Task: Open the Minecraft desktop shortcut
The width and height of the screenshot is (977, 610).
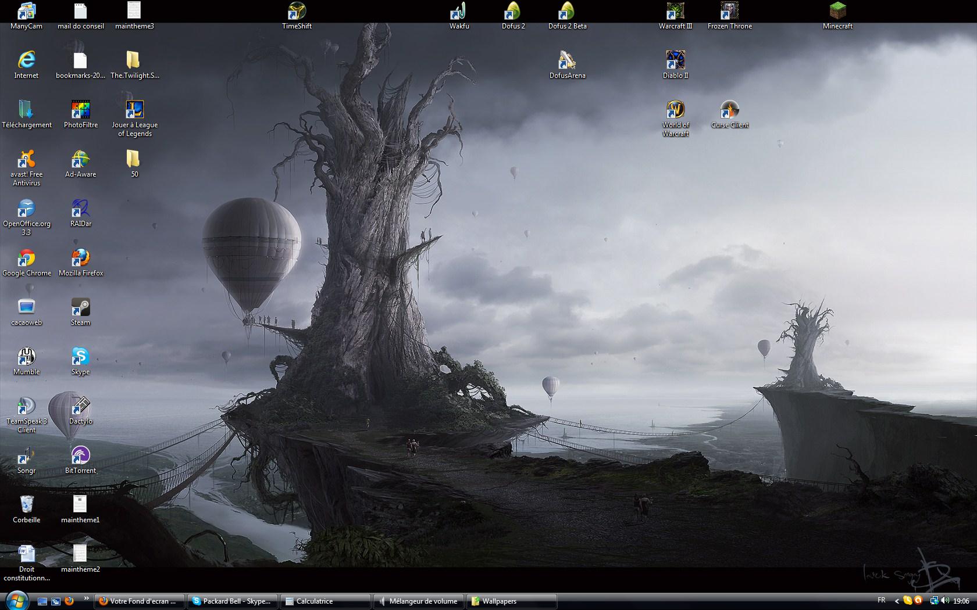Action: click(x=837, y=11)
